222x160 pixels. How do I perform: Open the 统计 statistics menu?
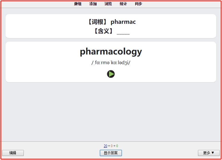tap(123, 4)
